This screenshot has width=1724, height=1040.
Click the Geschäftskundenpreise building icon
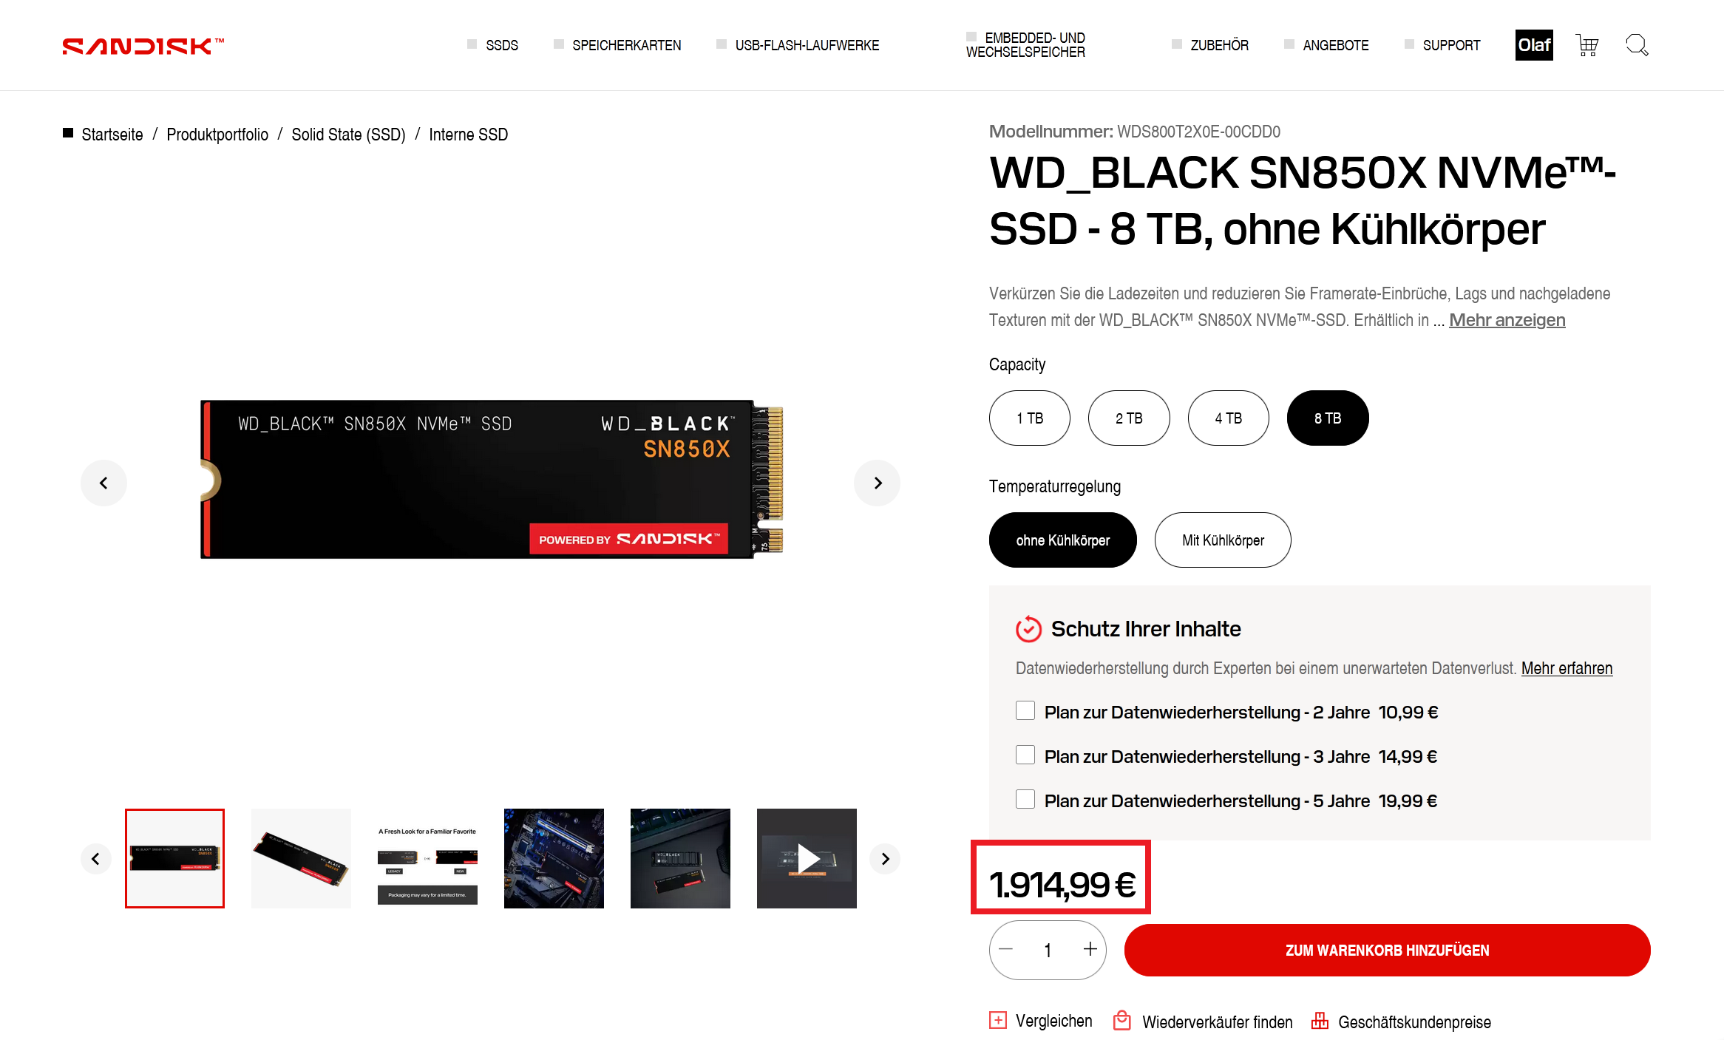click(1320, 1021)
